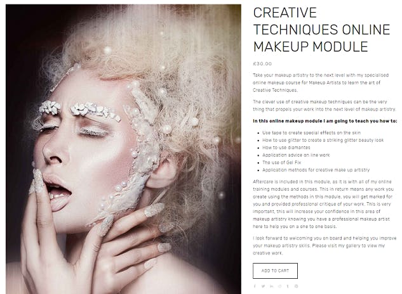The height and width of the screenshot is (294, 402).
Task: Select 'Application advice on line work' item
Action: [x=296, y=155]
